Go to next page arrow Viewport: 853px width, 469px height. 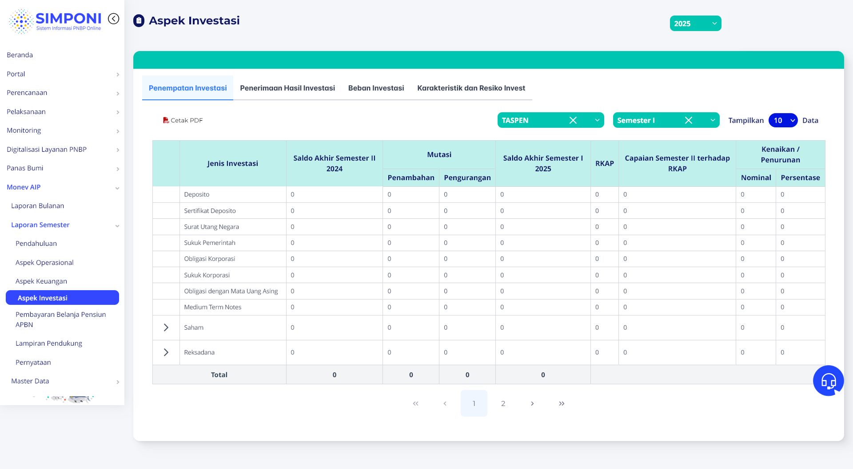(532, 403)
